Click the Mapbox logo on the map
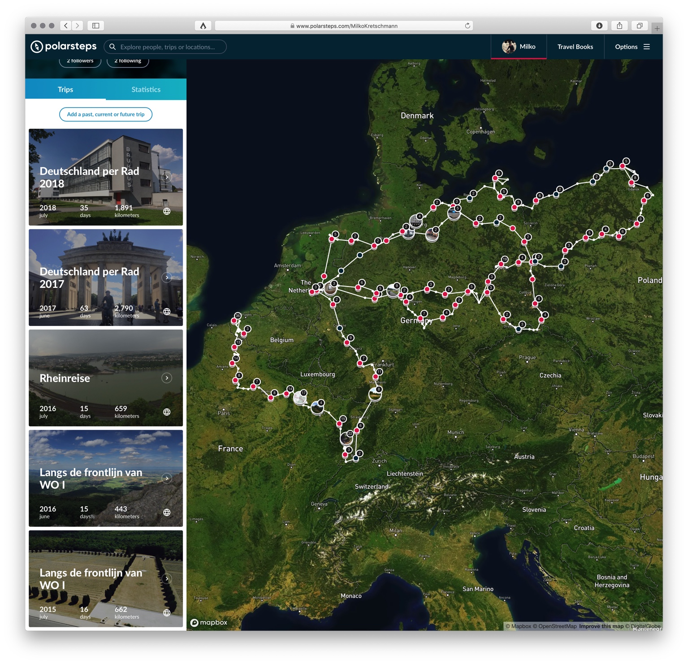Viewport: 688px width, 664px height. (209, 622)
